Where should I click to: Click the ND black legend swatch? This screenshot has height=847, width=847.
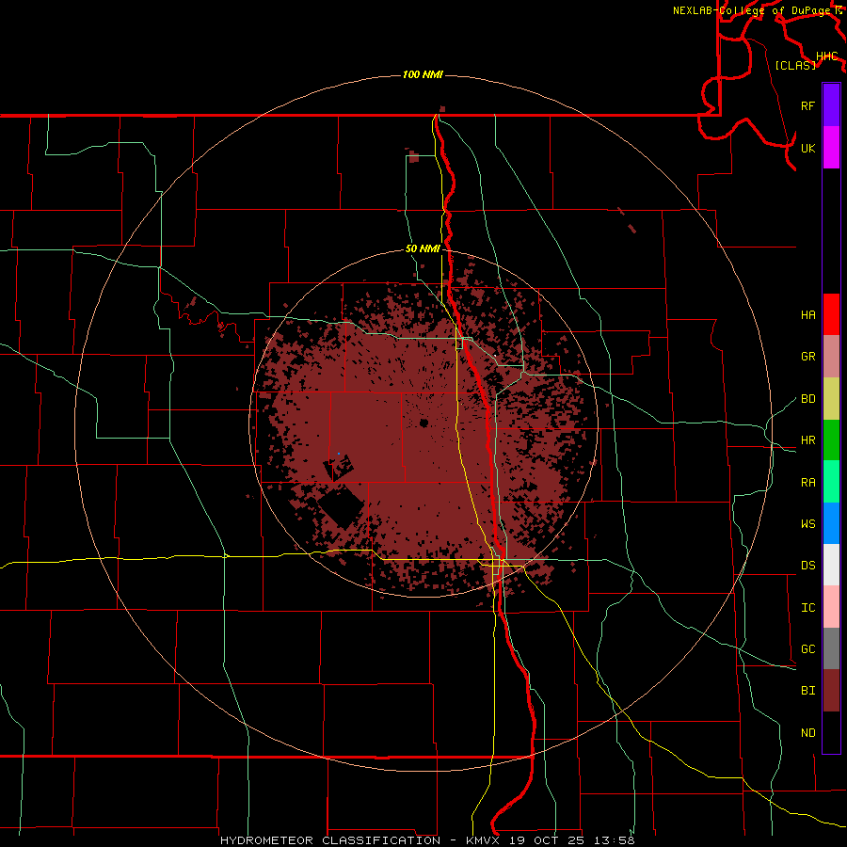(x=831, y=732)
